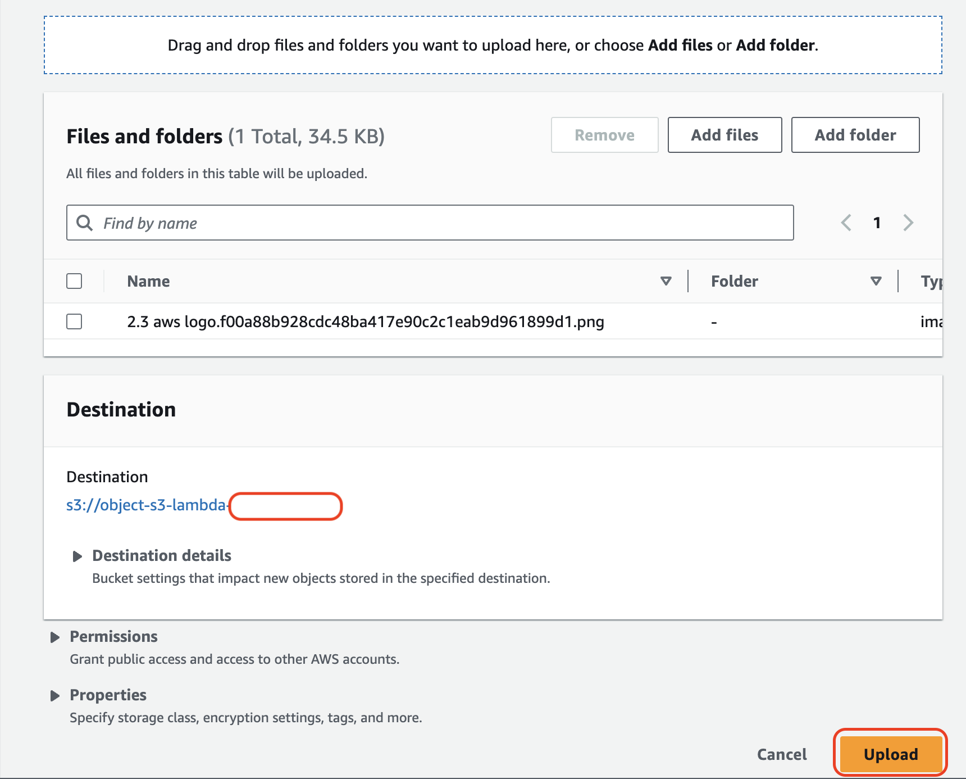Cancel the upload
966x779 pixels.
782,754
